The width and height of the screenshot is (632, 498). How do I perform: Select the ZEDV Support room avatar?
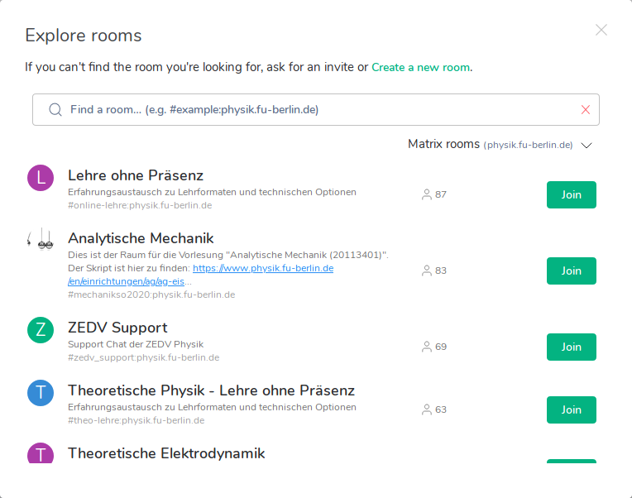coord(41,329)
